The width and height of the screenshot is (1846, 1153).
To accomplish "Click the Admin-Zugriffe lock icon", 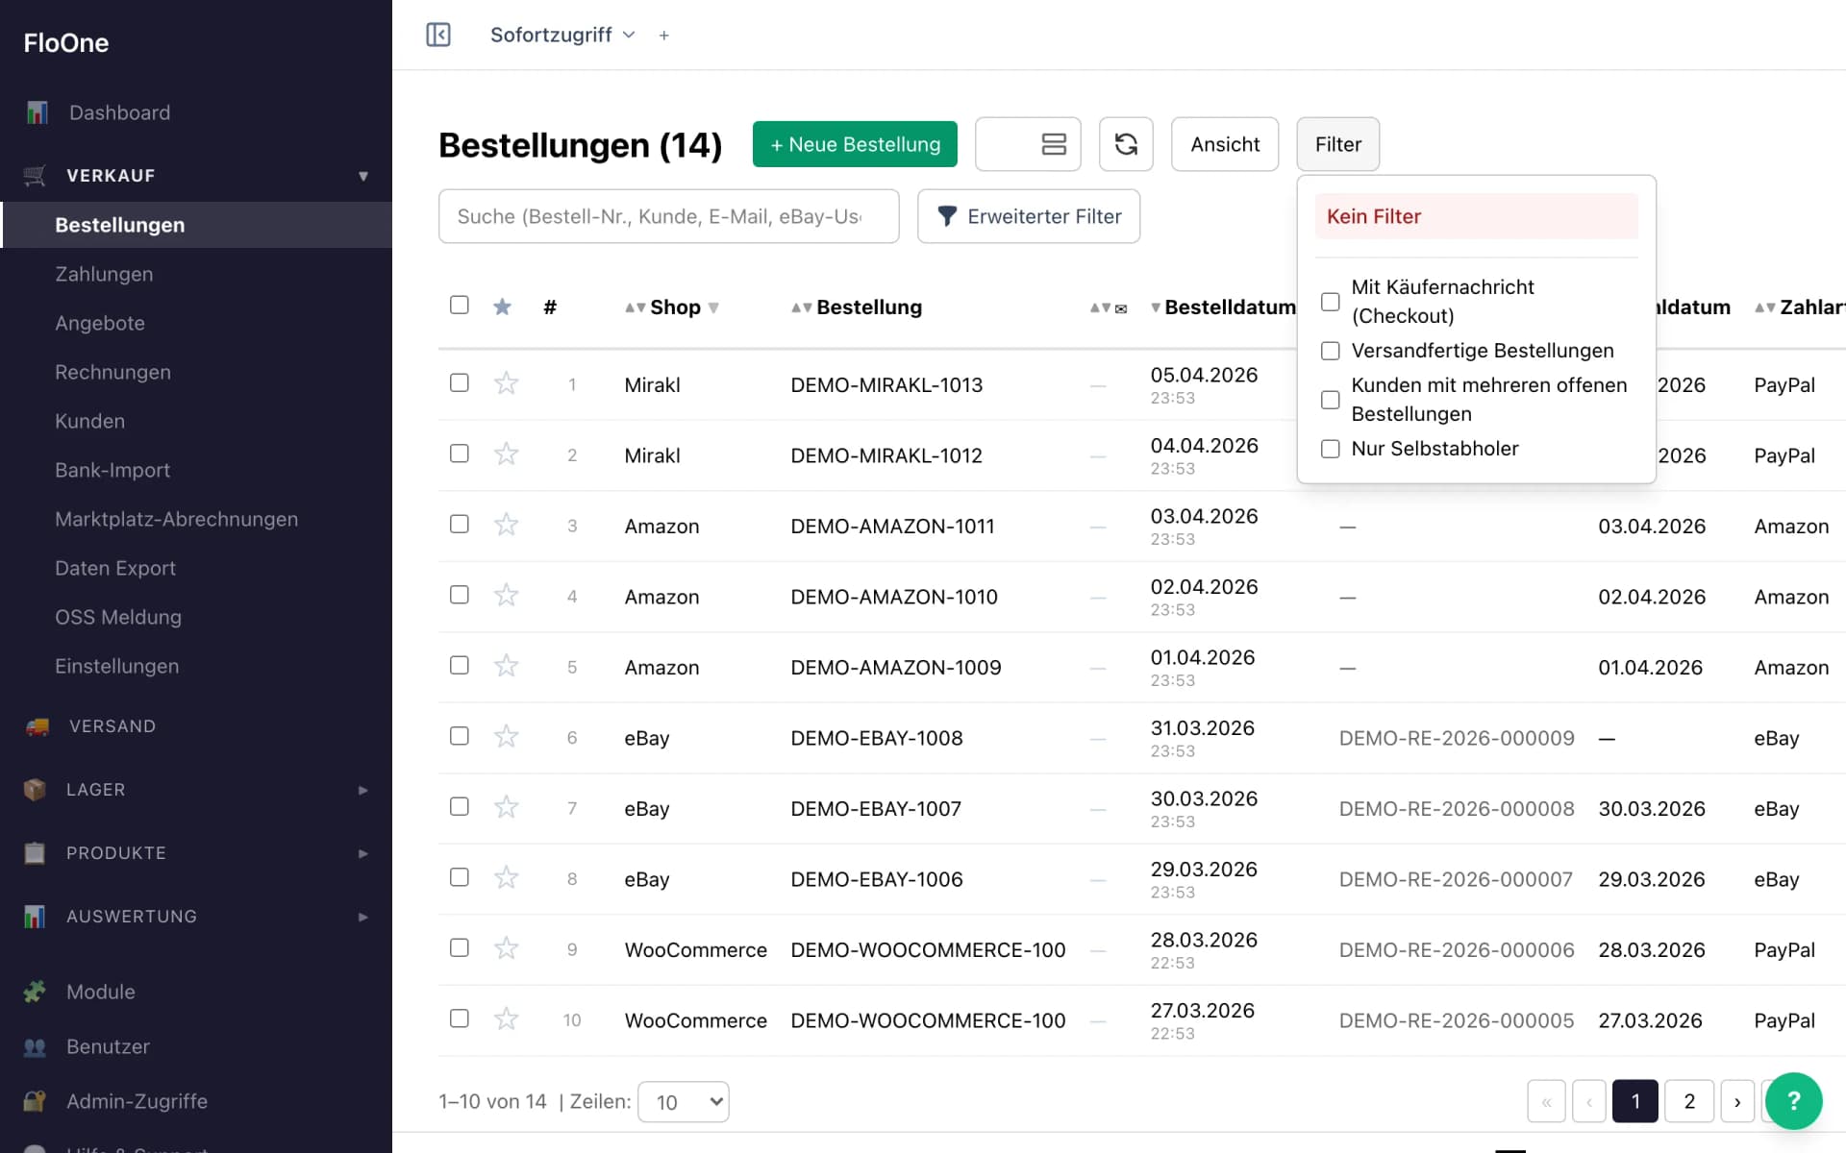I will pos(35,1101).
